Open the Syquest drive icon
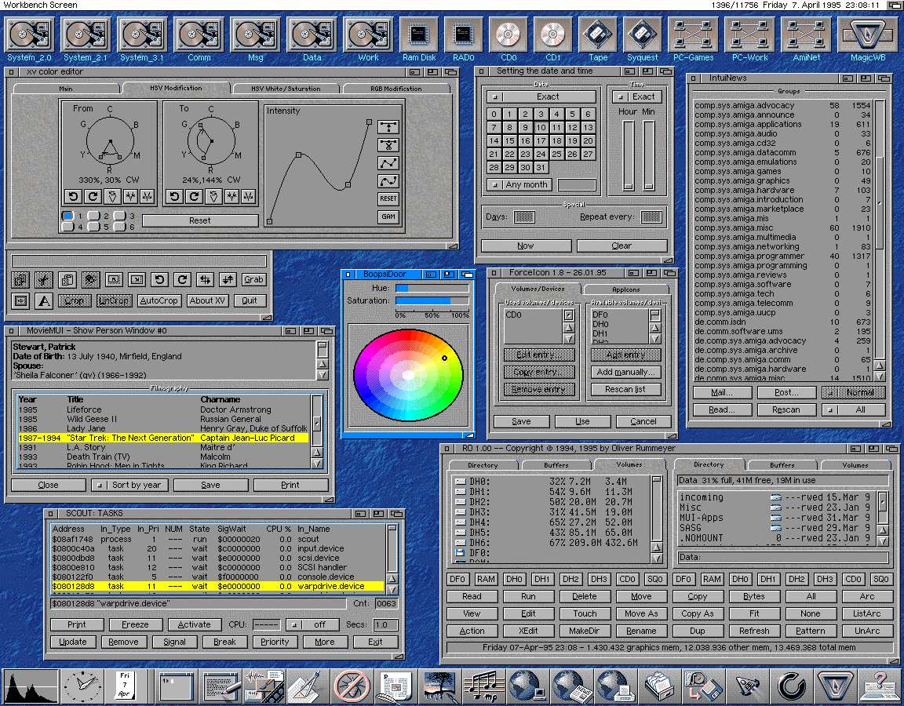This screenshot has width=904, height=706. point(642,36)
